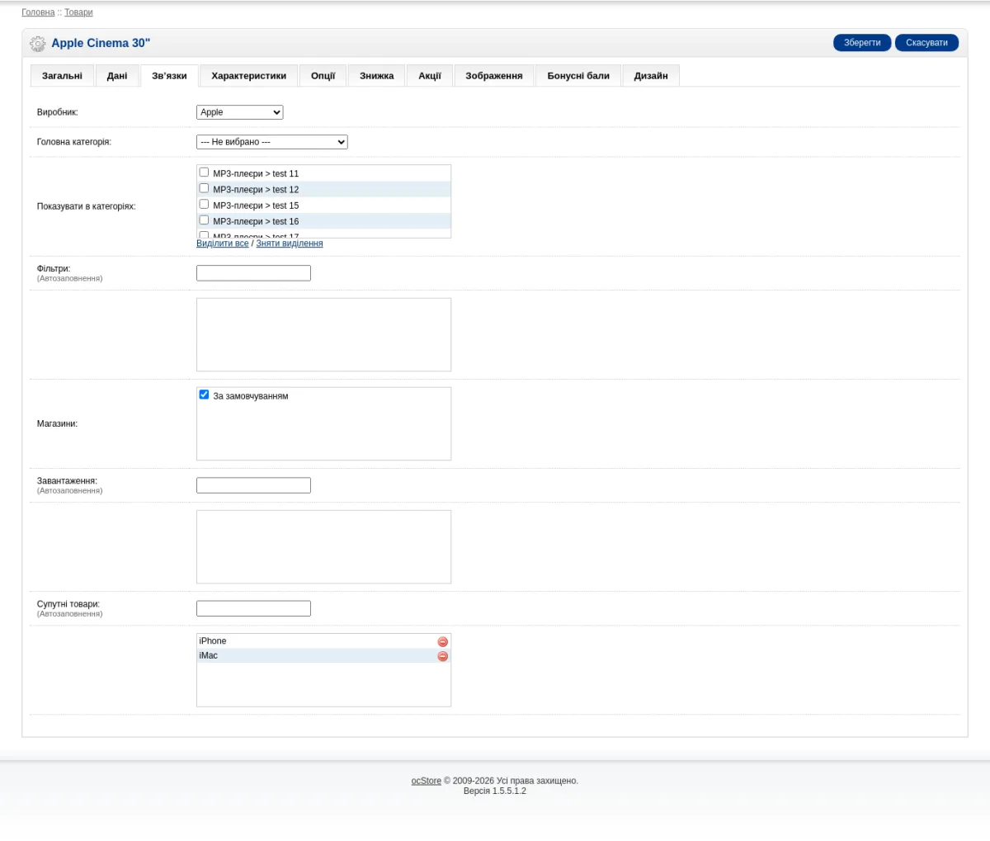Check the MP3-плеєри > test 16 category
The height and width of the screenshot is (841, 990).
pos(204,220)
